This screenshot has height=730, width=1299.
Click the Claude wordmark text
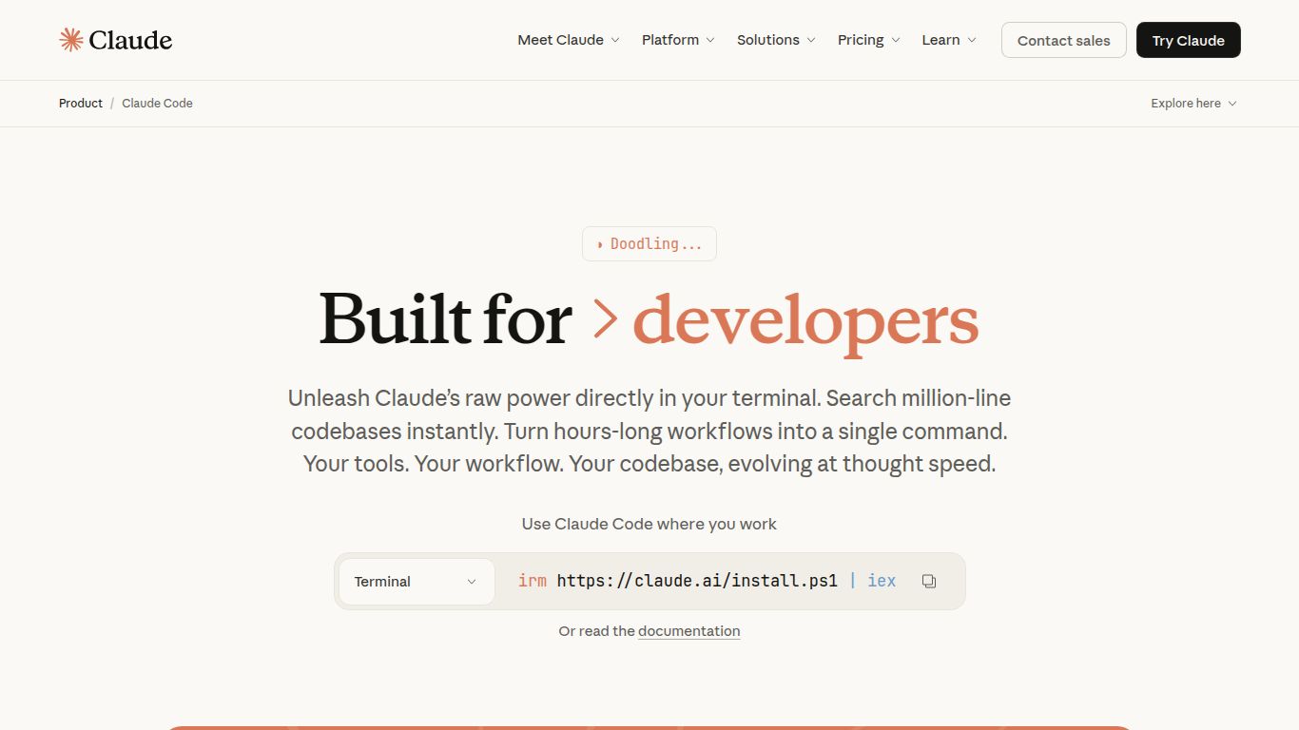point(130,40)
